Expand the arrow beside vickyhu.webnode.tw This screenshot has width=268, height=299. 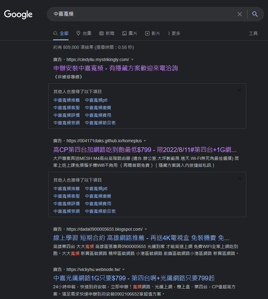pyautogui.click(x=124, y=270)
